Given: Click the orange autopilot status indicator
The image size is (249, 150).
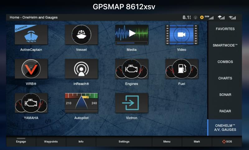Looking at the screenshot, I should tap(202, 17).
